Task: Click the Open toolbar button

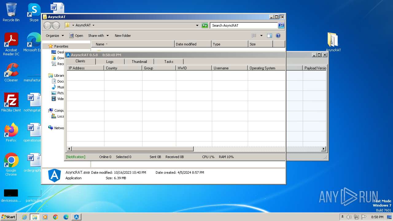Action: [76, 36]
